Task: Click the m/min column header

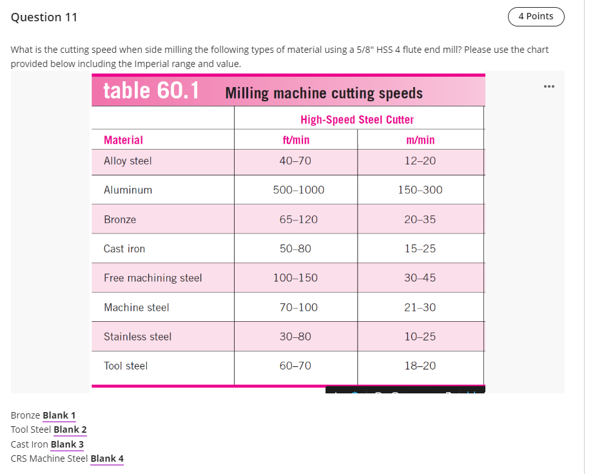Action: point(420,139)
